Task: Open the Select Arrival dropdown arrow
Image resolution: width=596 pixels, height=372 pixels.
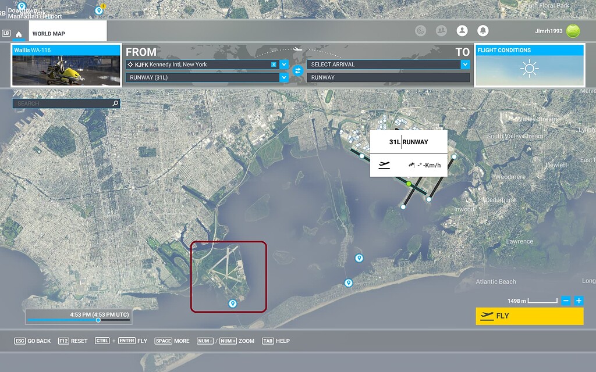Action: click(465, 65)
